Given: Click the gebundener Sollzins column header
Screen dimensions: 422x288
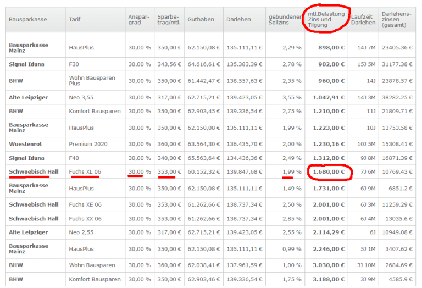Looking at the screenshot, I should (285, 20).
